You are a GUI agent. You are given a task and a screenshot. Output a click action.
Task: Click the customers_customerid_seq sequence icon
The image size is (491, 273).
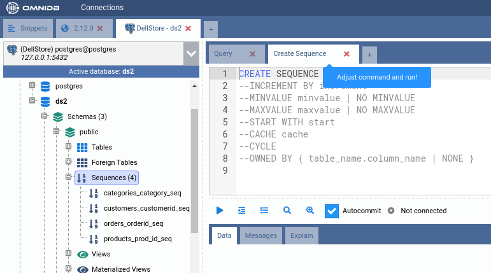(94, 209)
